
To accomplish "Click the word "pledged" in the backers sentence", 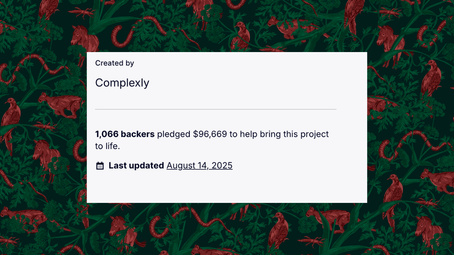I will coord(173,134).
